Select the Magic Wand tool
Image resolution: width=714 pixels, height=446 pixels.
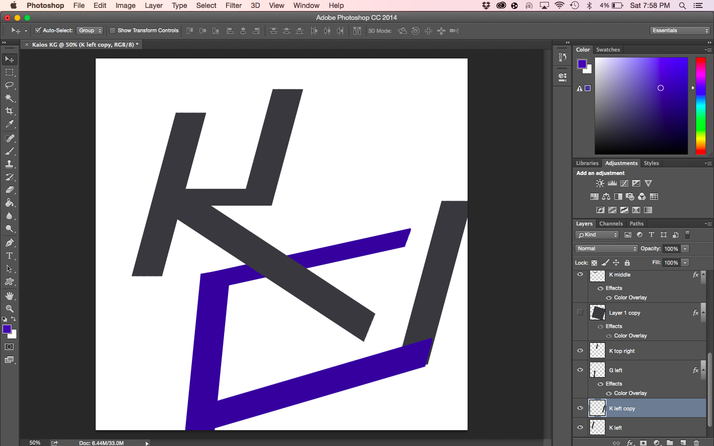coord(9,98)
